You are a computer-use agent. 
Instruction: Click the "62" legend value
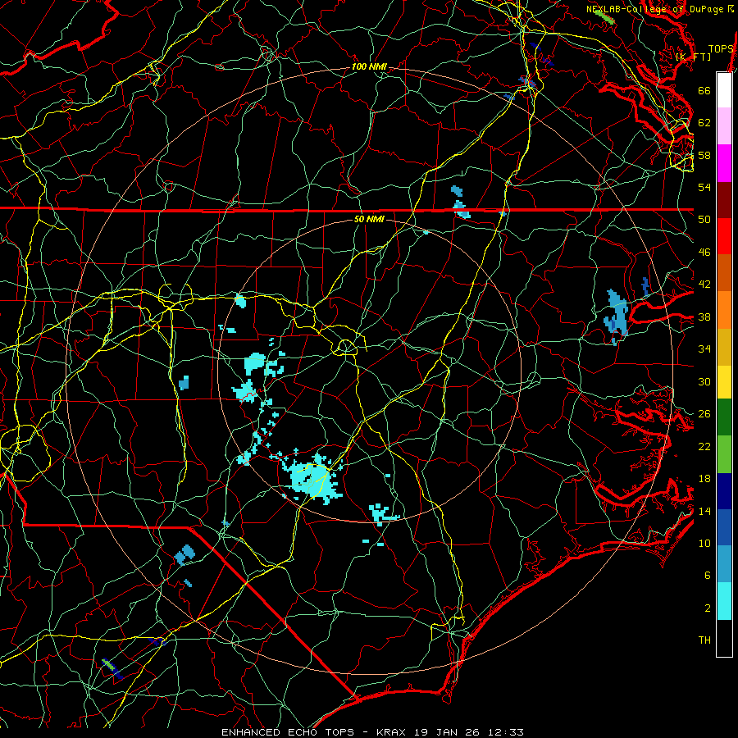coord(704,122)
